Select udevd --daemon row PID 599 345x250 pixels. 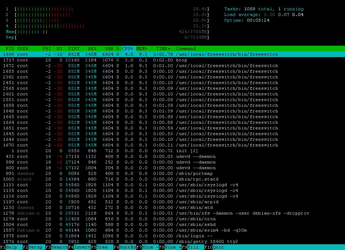172,162
